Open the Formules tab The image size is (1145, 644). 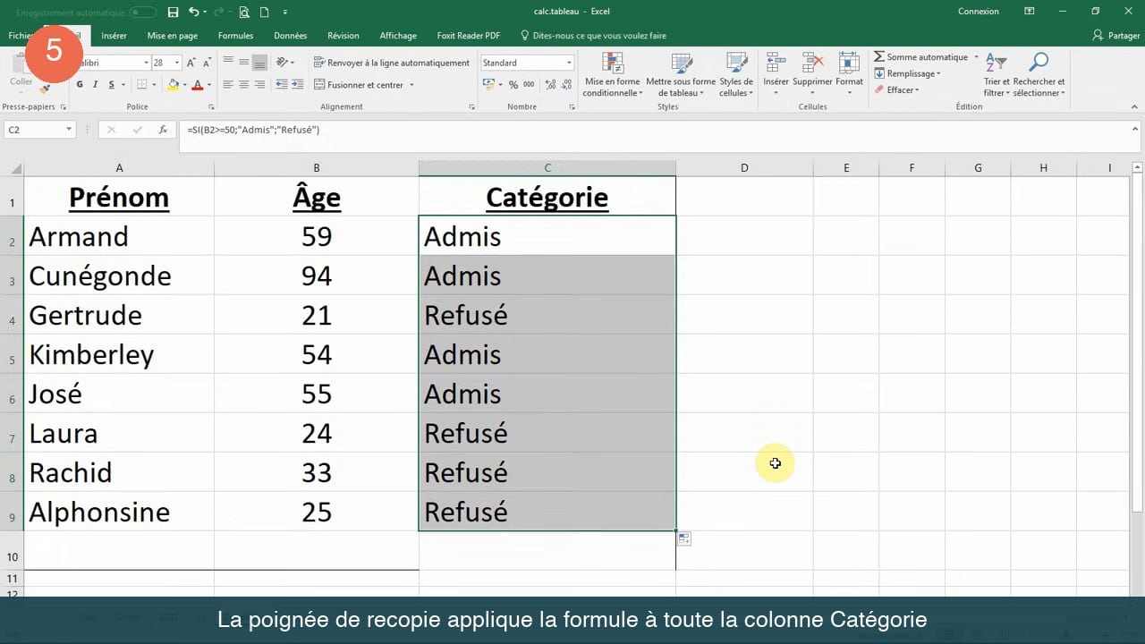coord(235,36)
